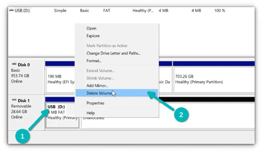
Task: Select the 190 MB EFI partition on Disk 0
Action: [x=60, y=79]
